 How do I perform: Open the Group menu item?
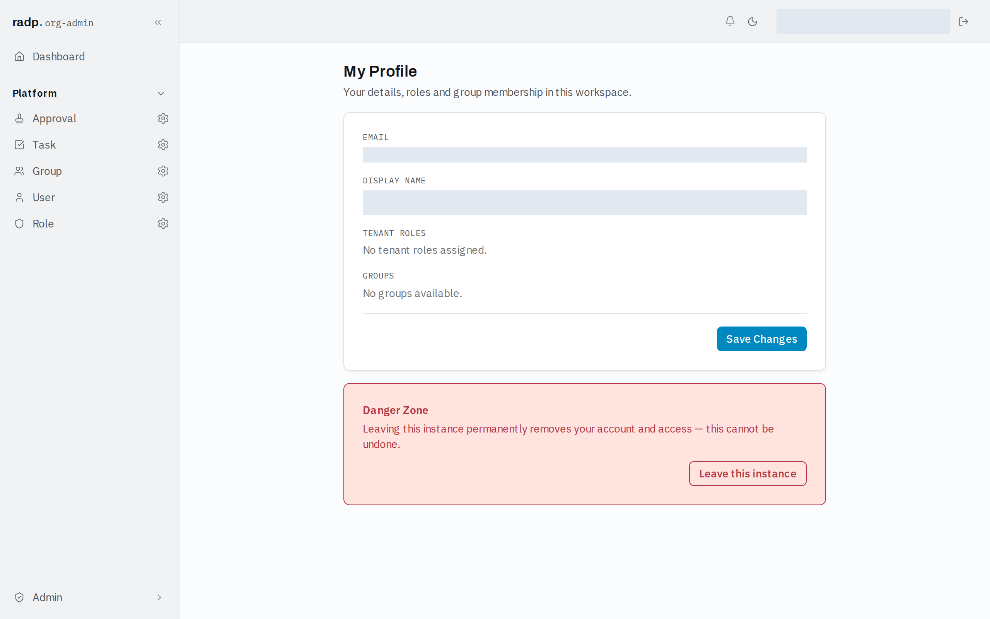coord(47,171)
